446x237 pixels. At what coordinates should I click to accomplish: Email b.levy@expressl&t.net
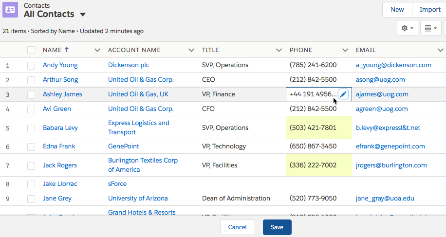coord(388,128)
